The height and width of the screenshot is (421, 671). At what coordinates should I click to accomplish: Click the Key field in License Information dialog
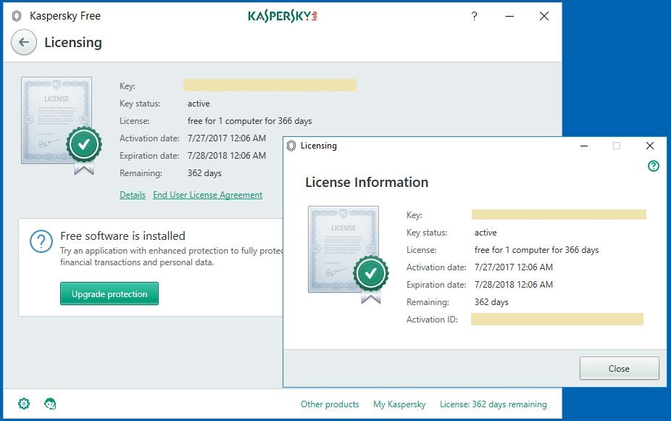tap(559, 214)
